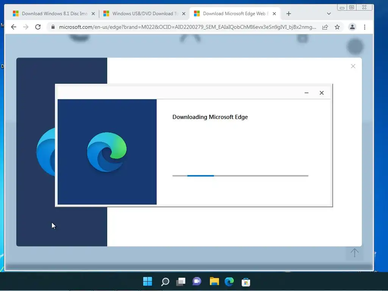The height and width of the screenshot is (291, 388).
Task: Minimize the Edge installer dialog
Action: pyautogui.click(x=306, y=93)
